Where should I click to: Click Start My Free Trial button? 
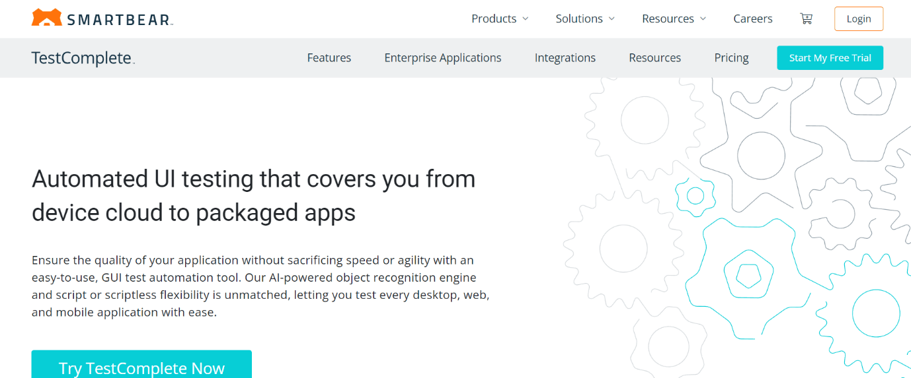point(830,58)
